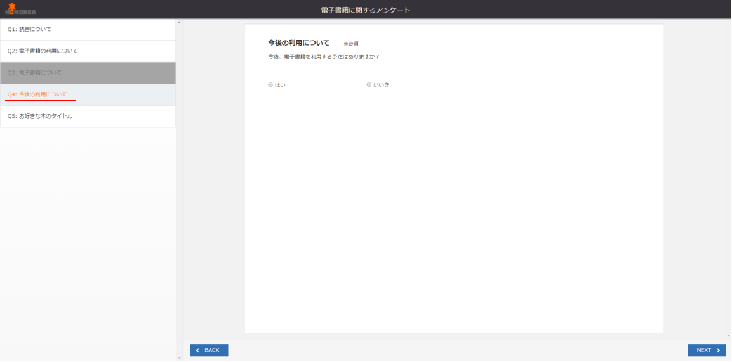Click the 電子書籍に関するアンケート title
This screenshot has height=362, width=732.
click(366, 10)
